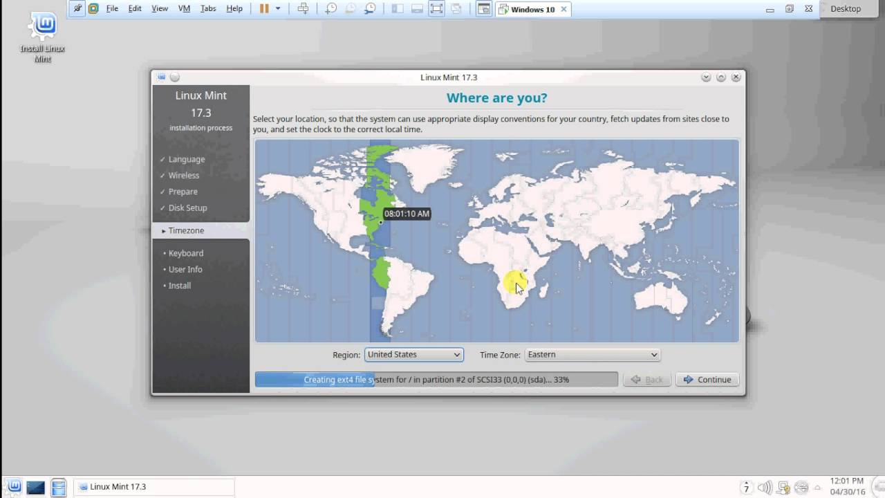Open the file manager from taskbar
Image resolution: width=885 pixels, height=498 pixels.
(x=59, y=487)
